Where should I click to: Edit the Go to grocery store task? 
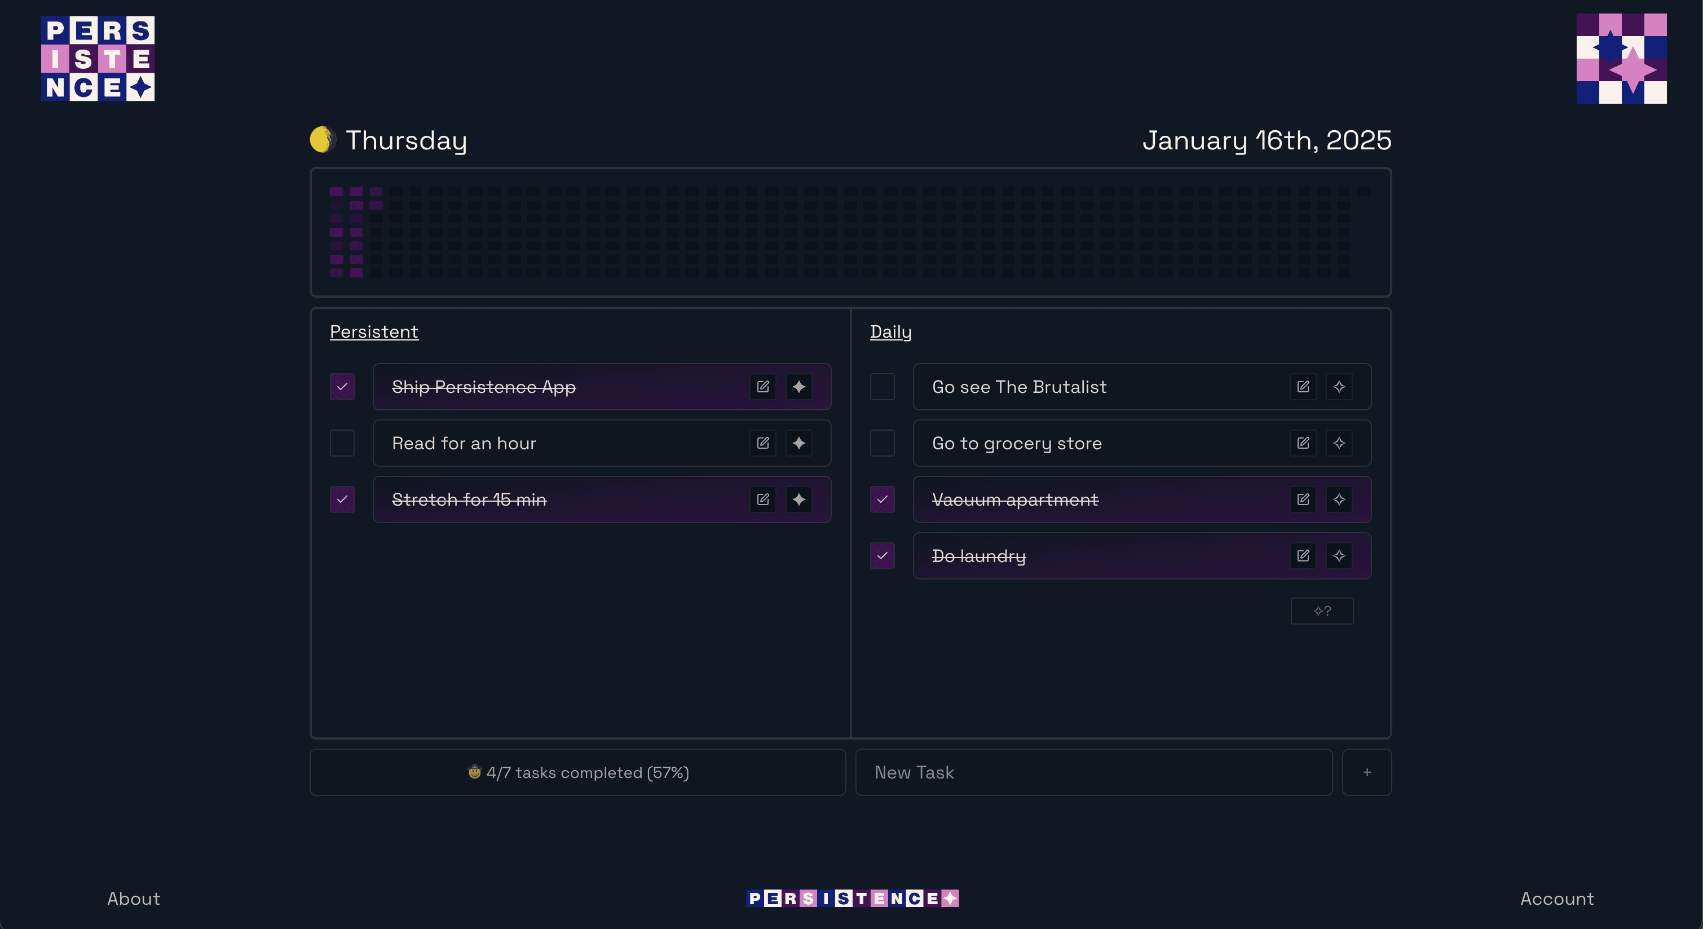click(1303, 443)
